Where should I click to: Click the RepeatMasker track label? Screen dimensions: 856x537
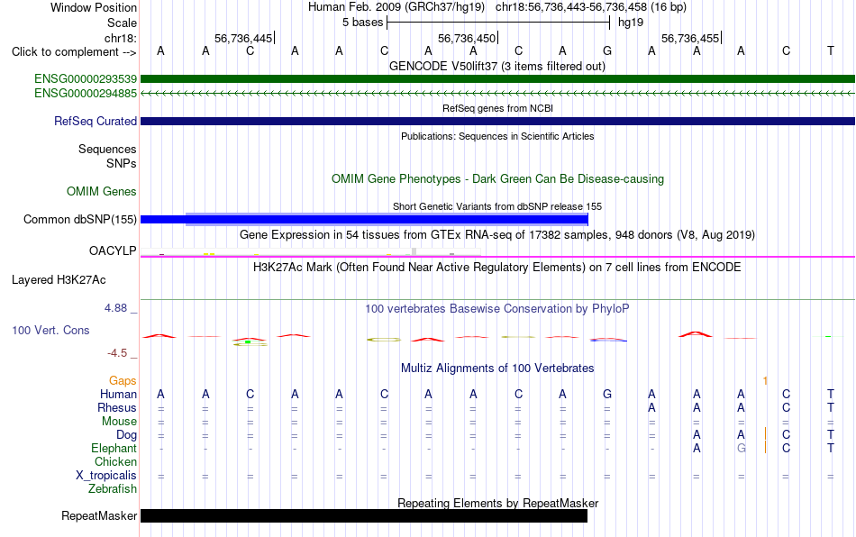(x=99, y=515)
